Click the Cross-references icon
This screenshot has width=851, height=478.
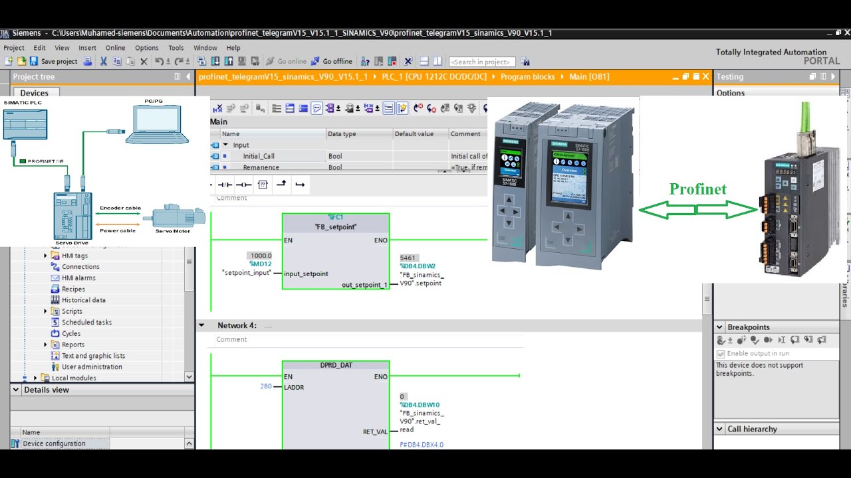point(408,61)
